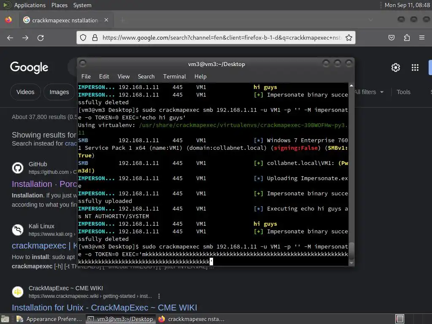Open the terminal Edit menu
Image resolution: width=432 pixels, height=324 pixels.
pyautogui.click(x=104, y=77)
